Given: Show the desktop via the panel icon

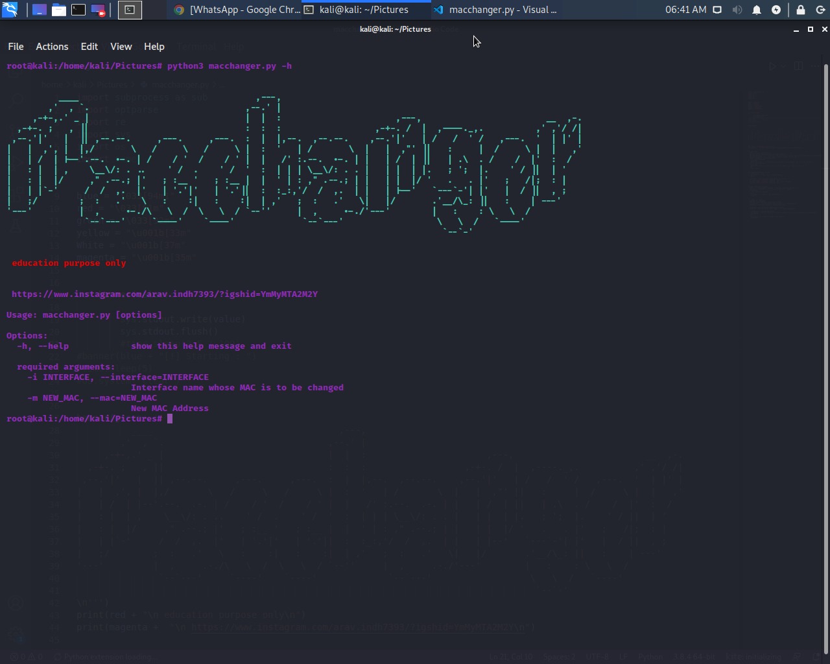Looking at the screenshot, I should [x=39, y=9].
